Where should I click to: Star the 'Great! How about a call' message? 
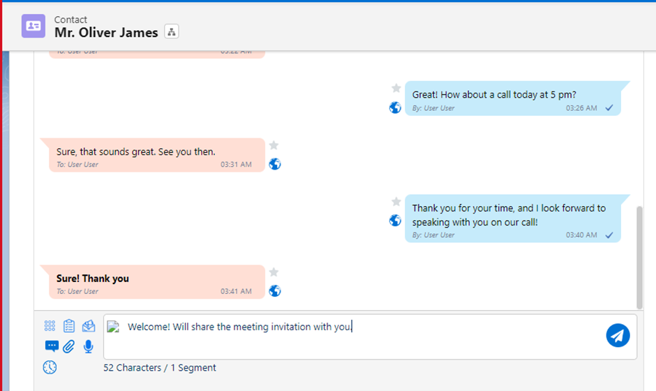(x=396, y=88)
